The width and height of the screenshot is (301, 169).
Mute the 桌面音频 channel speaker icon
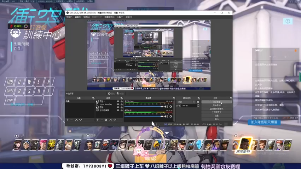pyautogui.click(x=166, y=116)
